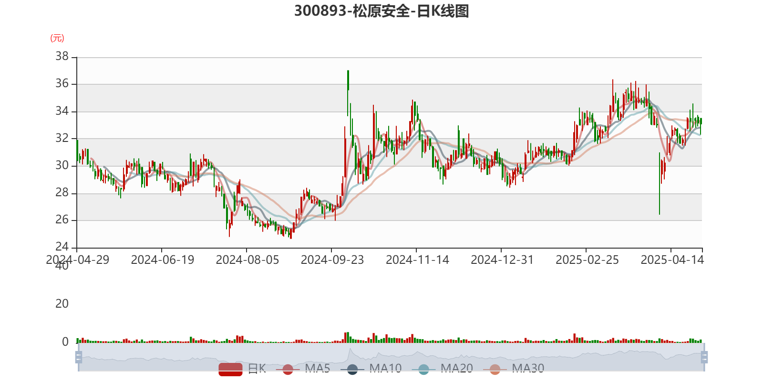763x381 pixels.
Task: Click the 2024-08-05 date axis label
Action: [247, 260]
